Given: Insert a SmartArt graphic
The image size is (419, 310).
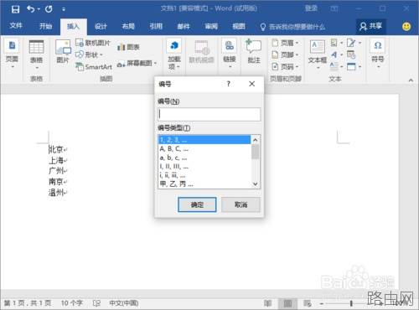Looking at the screenshot, I should 95,67.
